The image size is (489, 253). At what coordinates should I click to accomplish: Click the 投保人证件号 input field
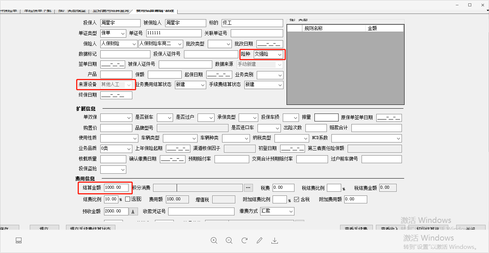[211, 54]
